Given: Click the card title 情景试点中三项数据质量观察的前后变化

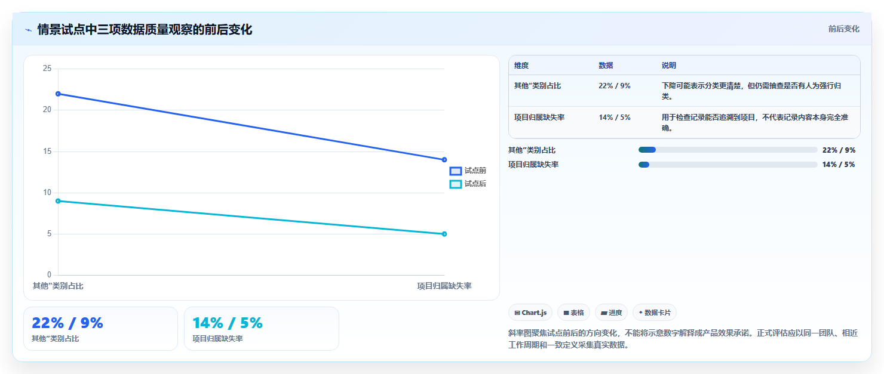Looking at the screenshot, I should click(145, 30).
